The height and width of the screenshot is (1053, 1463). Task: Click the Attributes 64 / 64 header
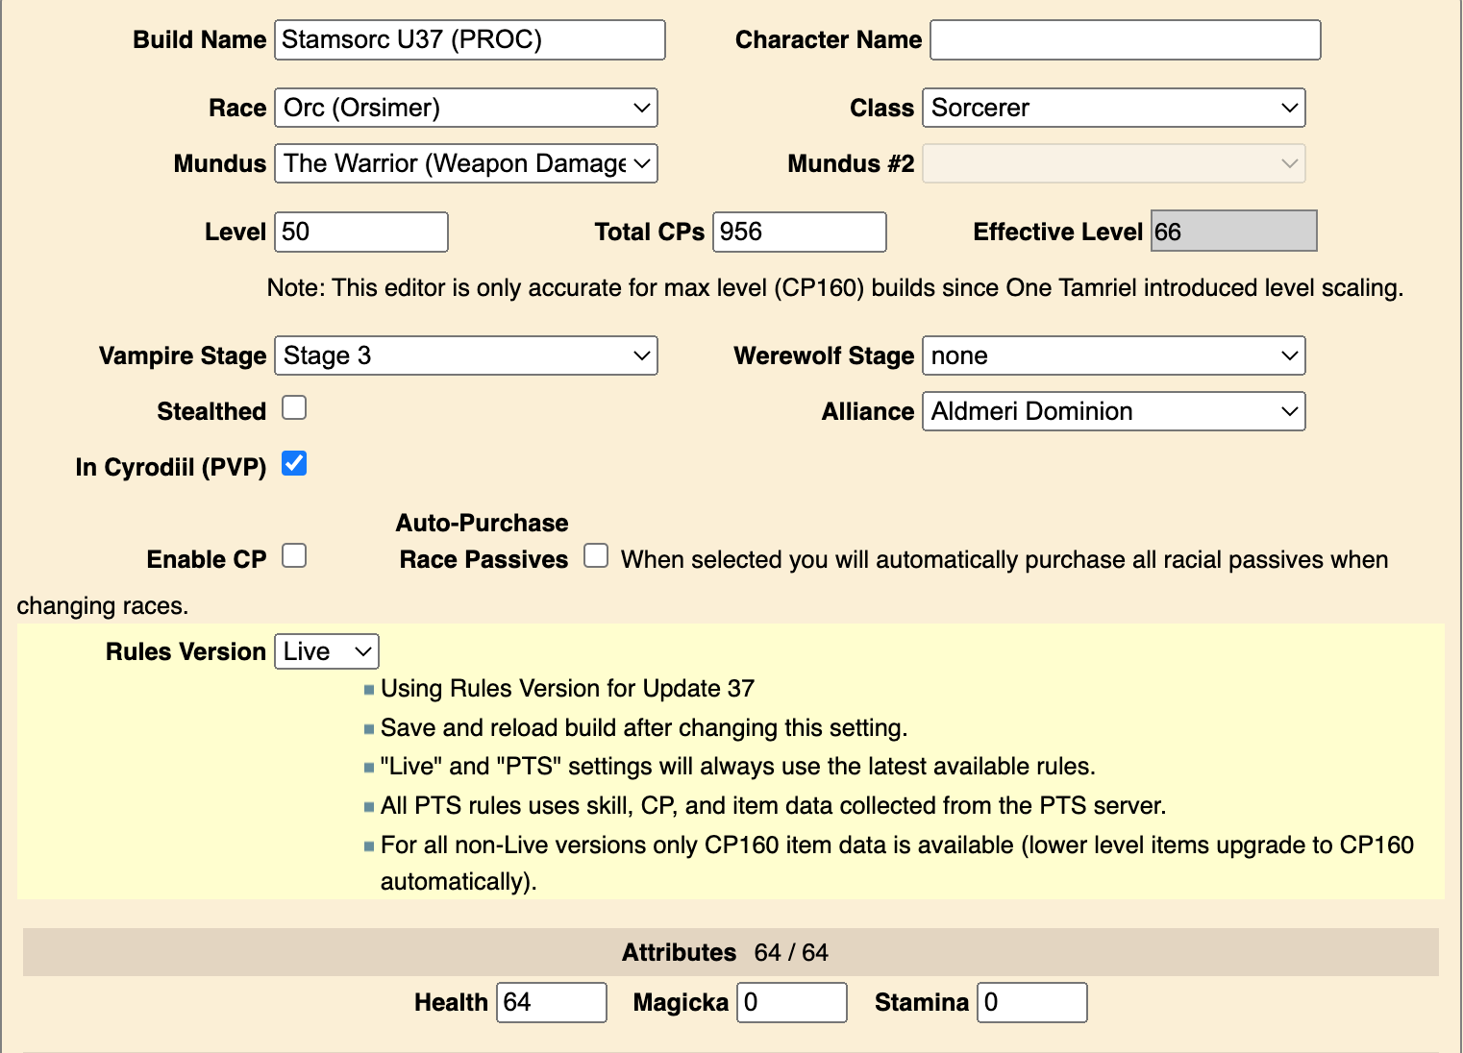click(731, 952)
